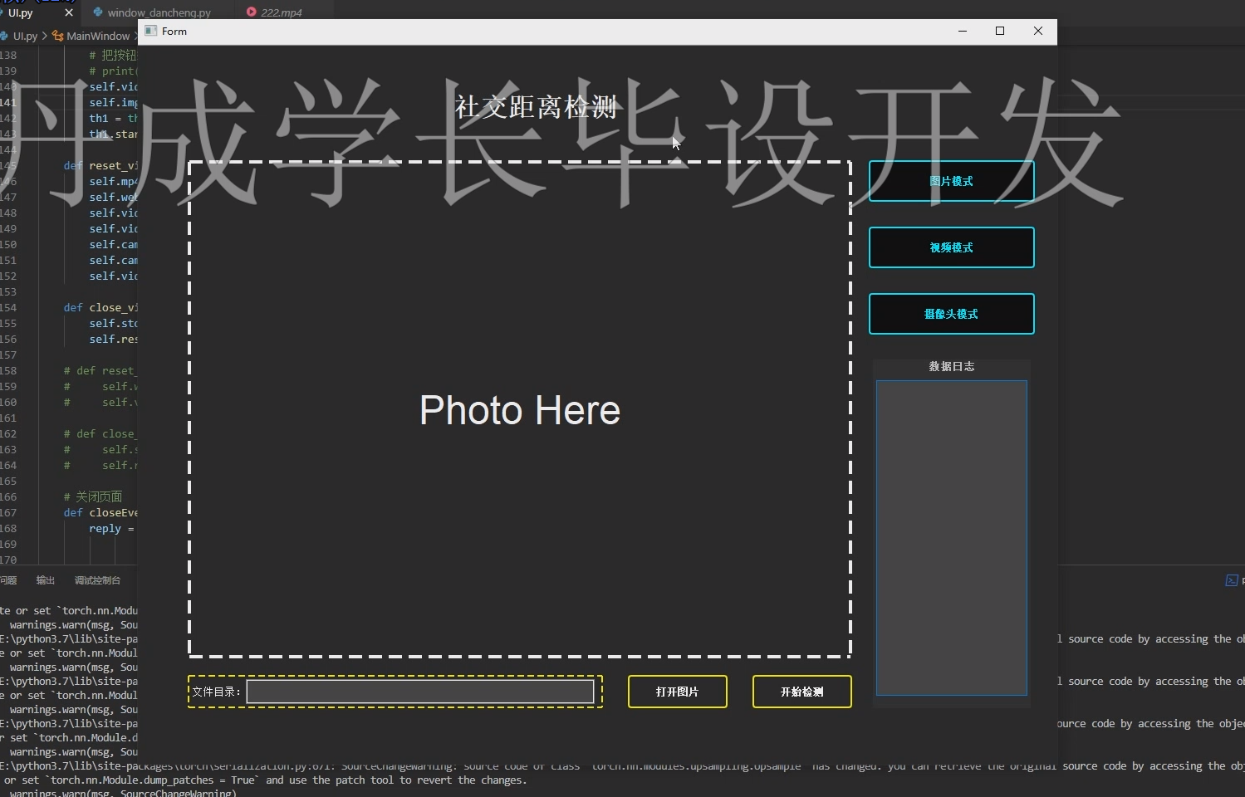Click the Form window title bar icon
The width and height of the screenshot is (1245, 797).
(150, 31)
